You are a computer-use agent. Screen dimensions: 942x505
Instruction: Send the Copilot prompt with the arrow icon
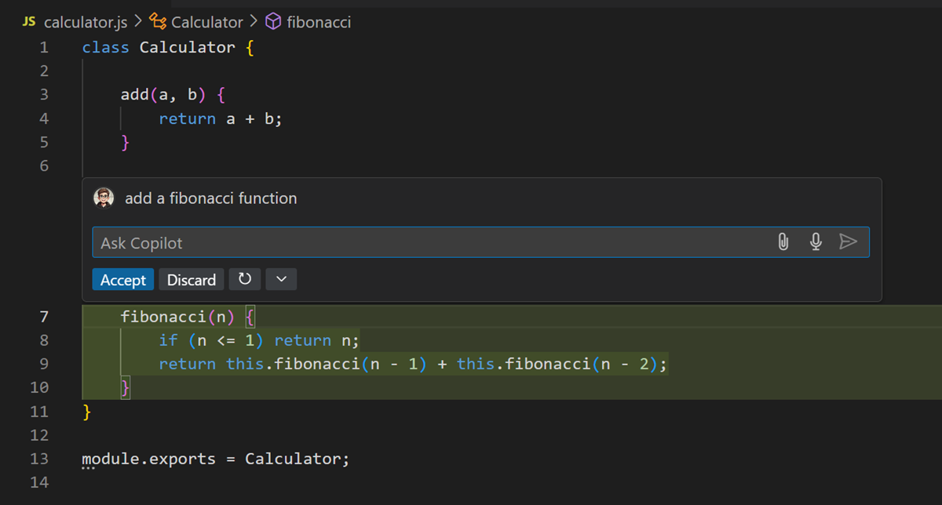(849, 242)
